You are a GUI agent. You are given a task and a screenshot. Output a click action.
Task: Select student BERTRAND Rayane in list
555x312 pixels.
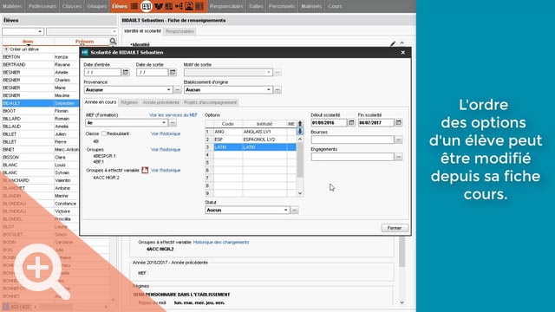[x=41, y=65]
